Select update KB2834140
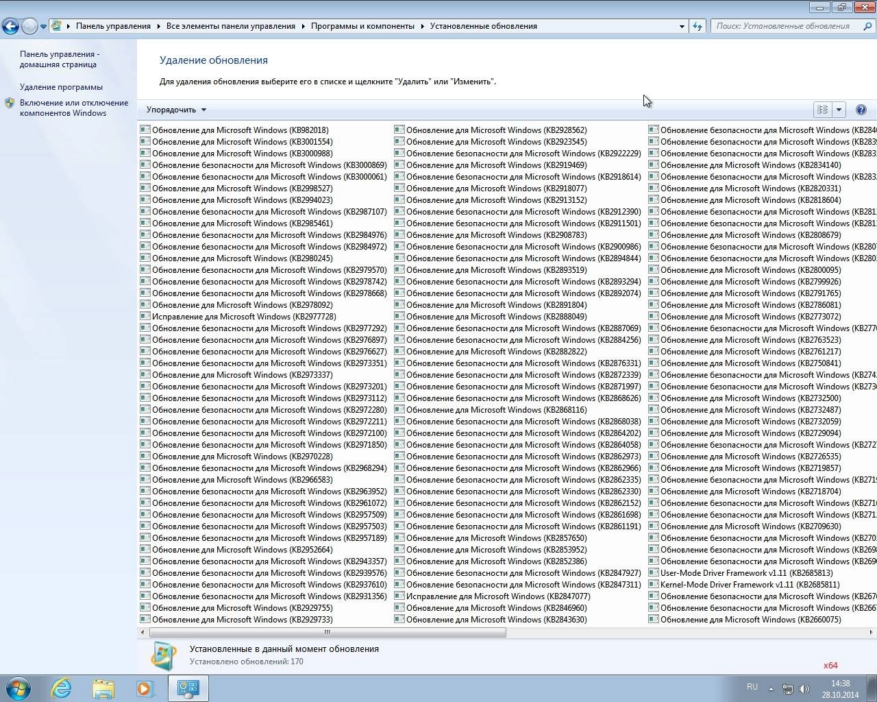This screenshot has width=877, height=702. [x=745, y=165]
